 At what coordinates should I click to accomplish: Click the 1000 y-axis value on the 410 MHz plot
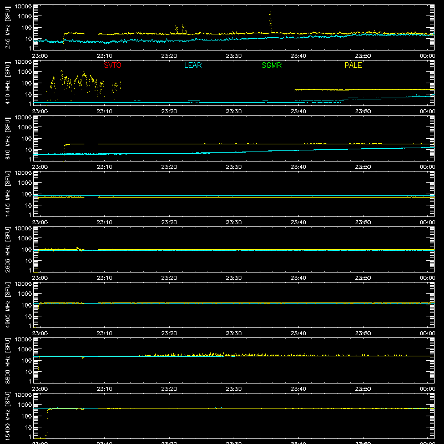(25, 72)
